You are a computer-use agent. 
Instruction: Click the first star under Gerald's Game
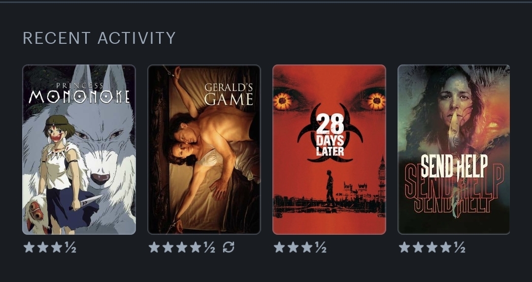click(154, 247)
